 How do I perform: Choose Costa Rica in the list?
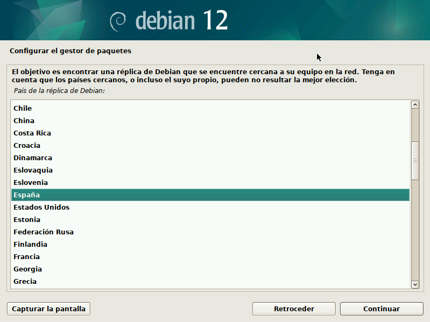[x=32, y=133]
